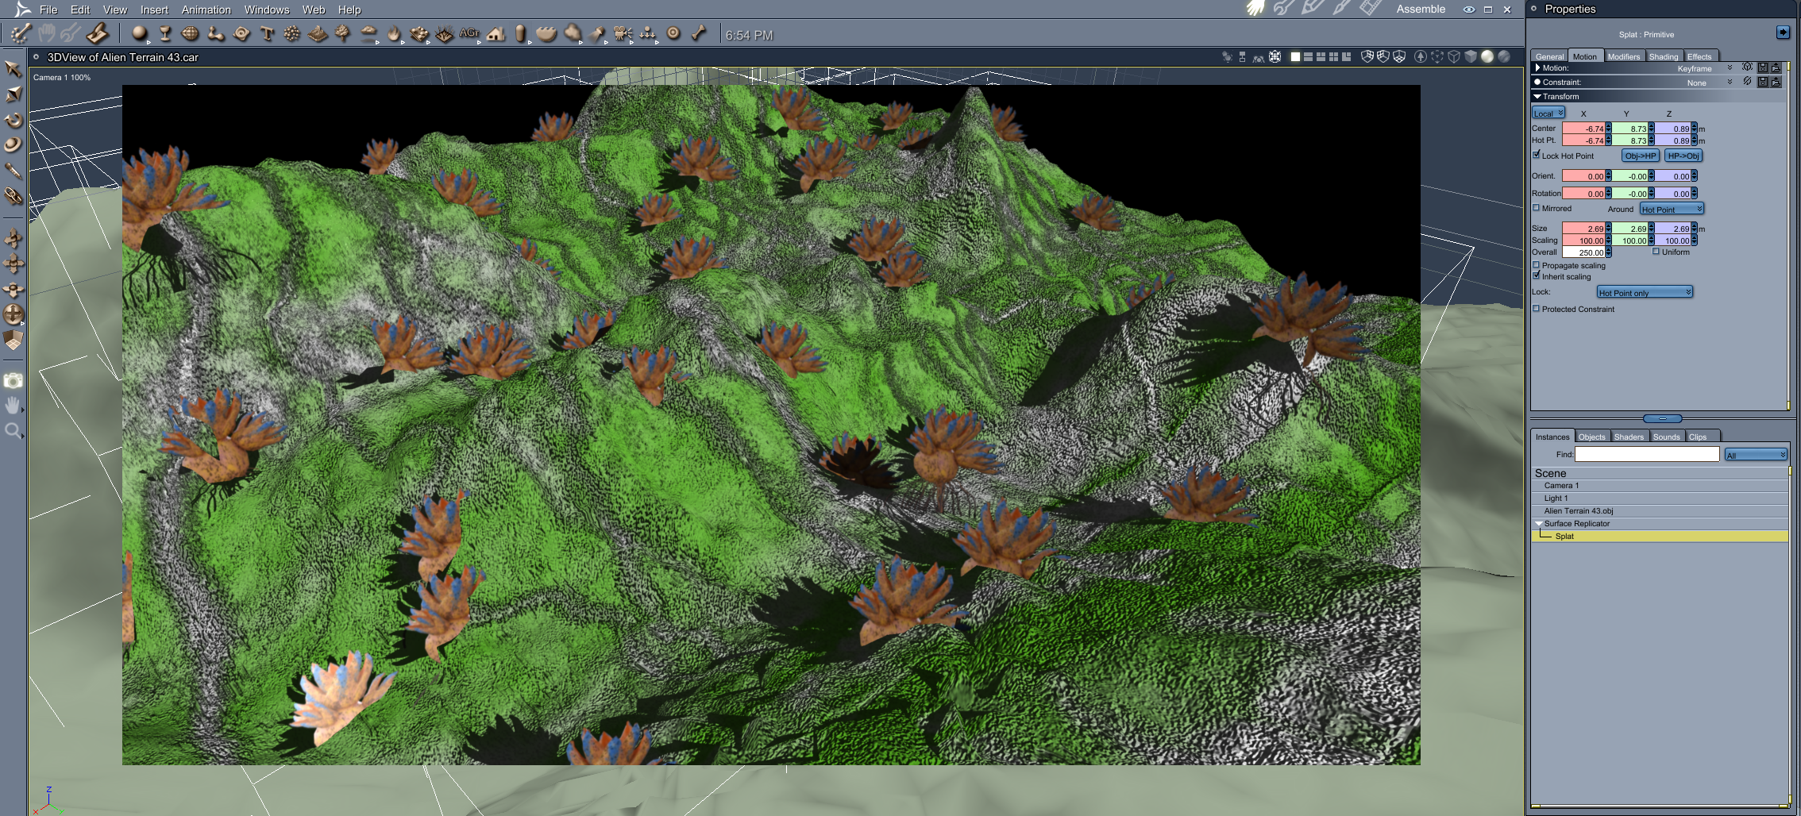Insert a terrain object
This screenshot has width=1801, height=816.
click(x=318, y=34)
